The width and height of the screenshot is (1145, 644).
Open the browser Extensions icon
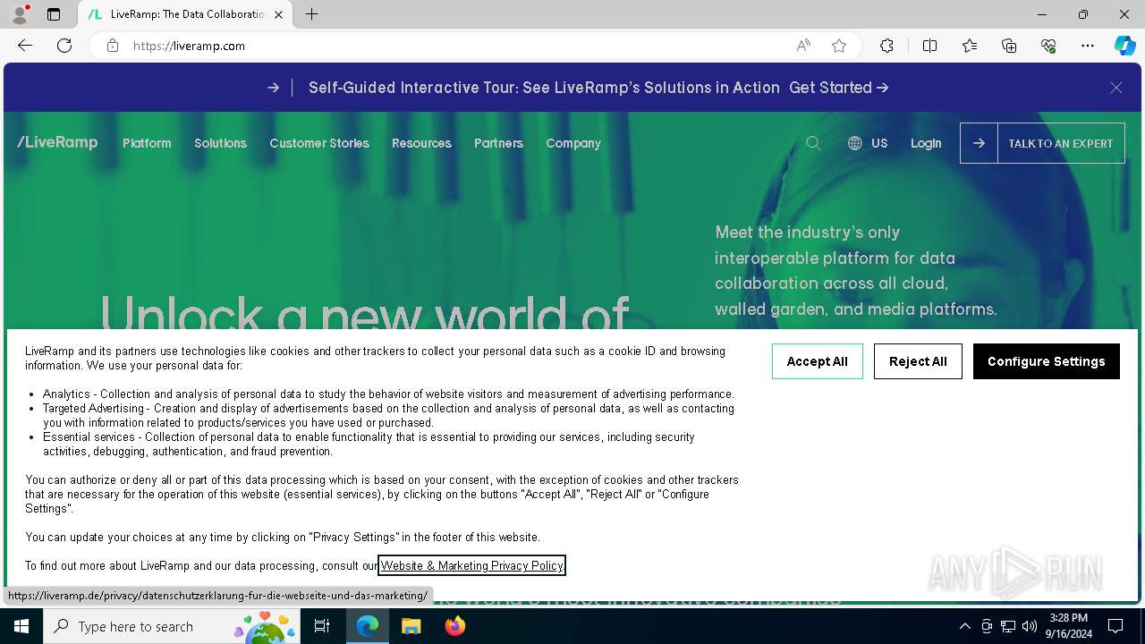click(886, 46)
